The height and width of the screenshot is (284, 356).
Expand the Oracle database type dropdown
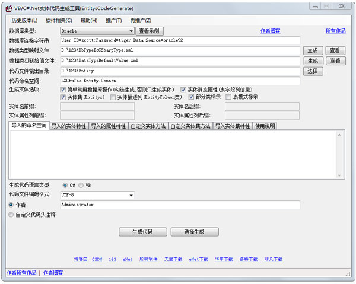tap(131, 31)
